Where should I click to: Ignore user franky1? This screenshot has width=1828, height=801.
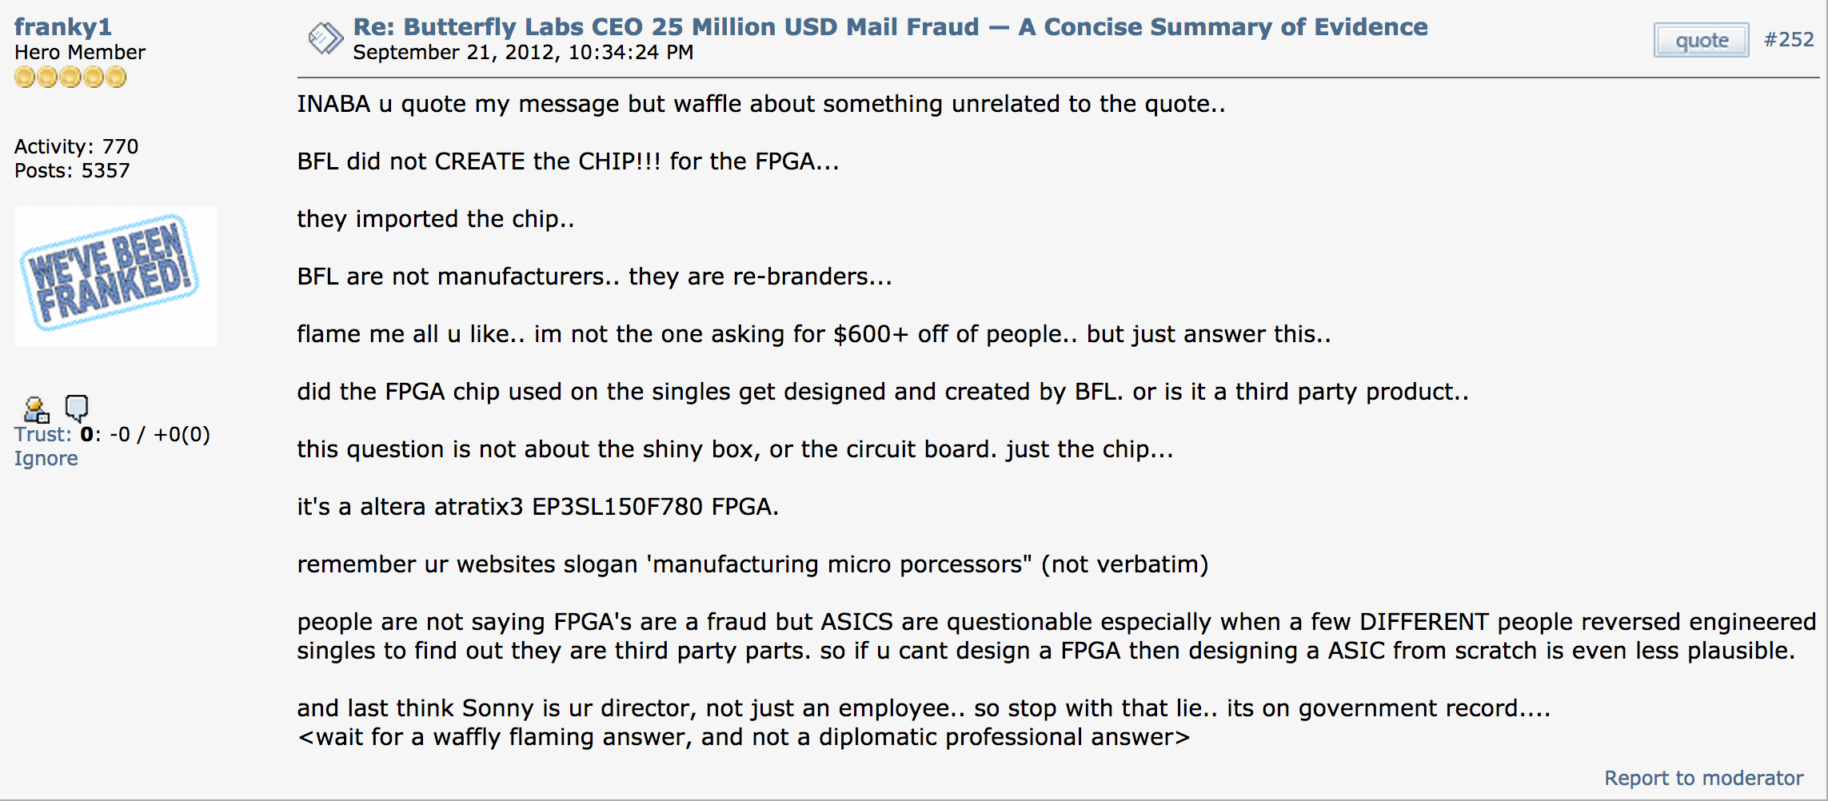click(46, 458)
